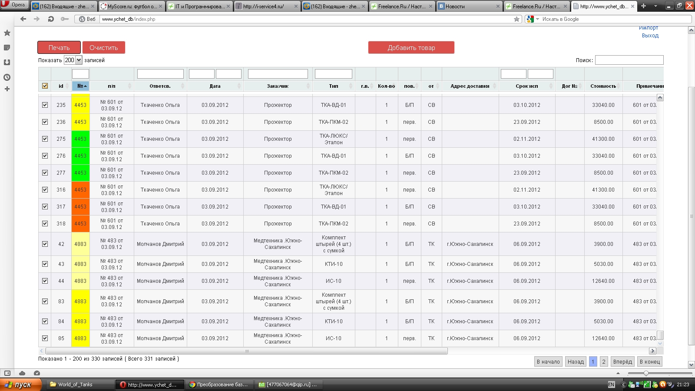
Task: Open a new tab with the plus button
Action: pos(644,6)
